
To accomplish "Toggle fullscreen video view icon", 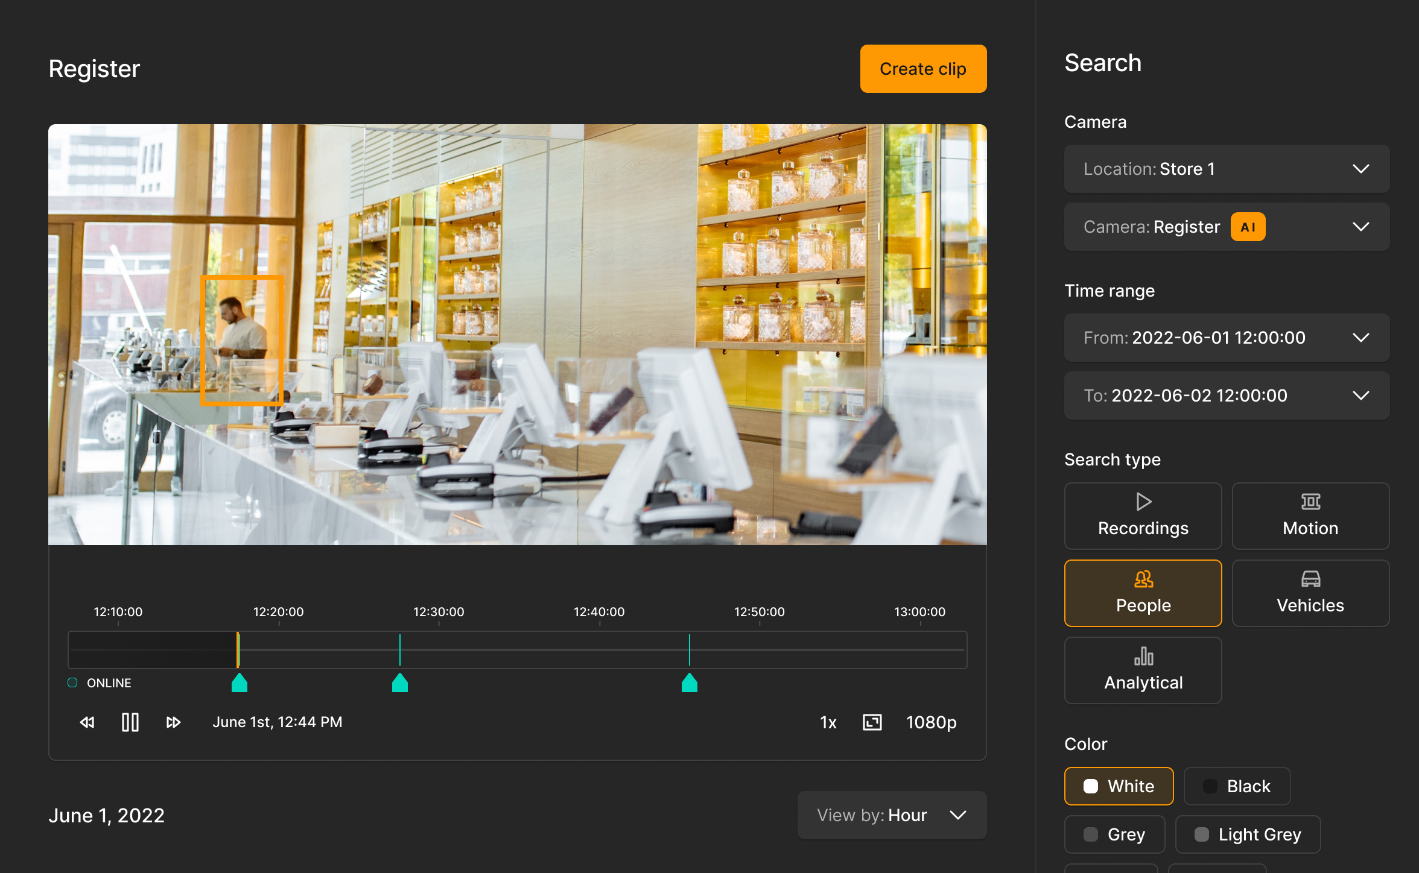I will click(872, 722).
